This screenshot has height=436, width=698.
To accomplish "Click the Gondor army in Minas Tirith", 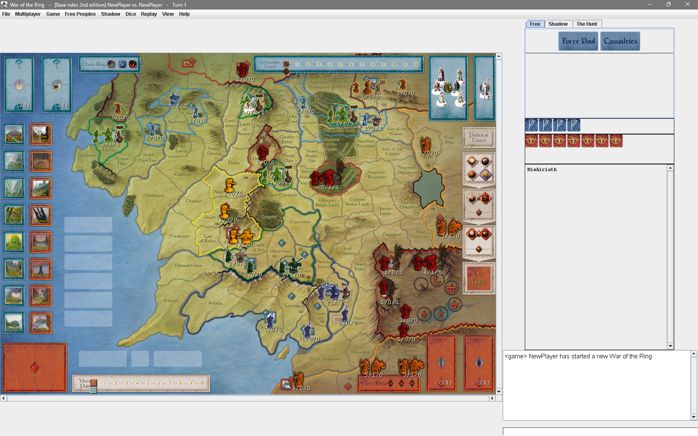I will tap(333, 292).
